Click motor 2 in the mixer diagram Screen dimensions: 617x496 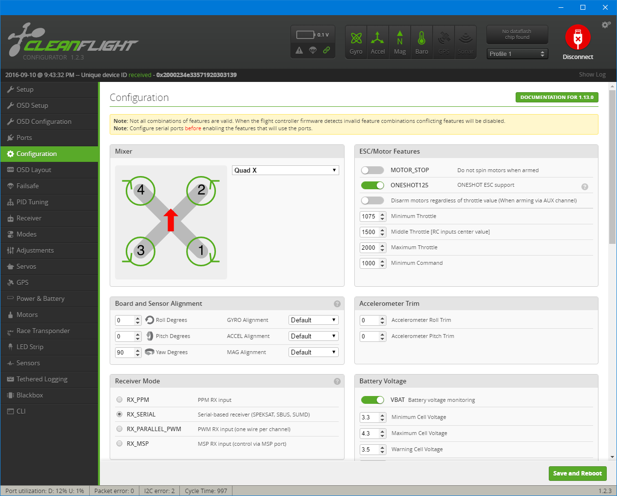click(x=201, y=190)
